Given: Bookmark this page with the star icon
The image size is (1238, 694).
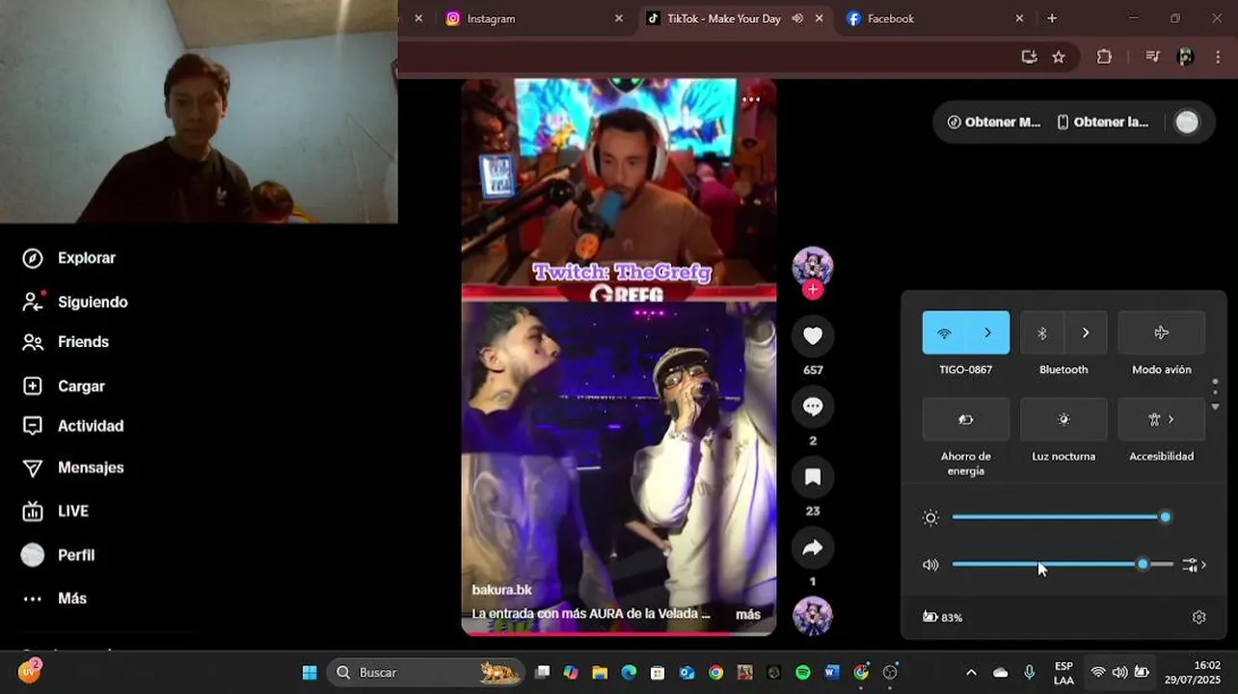Looking at the screenshot, I should pyautogui.click(x=1059, y=57).
